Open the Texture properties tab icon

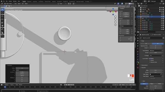point(138,67)
